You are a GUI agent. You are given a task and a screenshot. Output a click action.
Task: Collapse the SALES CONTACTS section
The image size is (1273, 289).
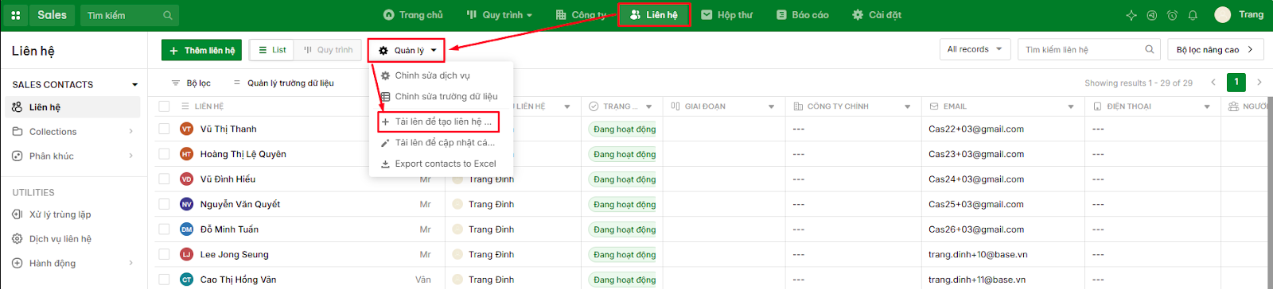pyautogui.click(x=134, y=84)
